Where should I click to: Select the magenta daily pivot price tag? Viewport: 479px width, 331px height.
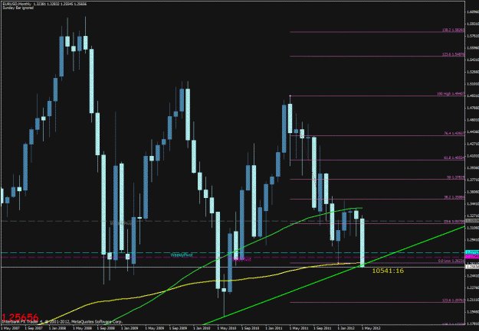[x=472, y=257]
